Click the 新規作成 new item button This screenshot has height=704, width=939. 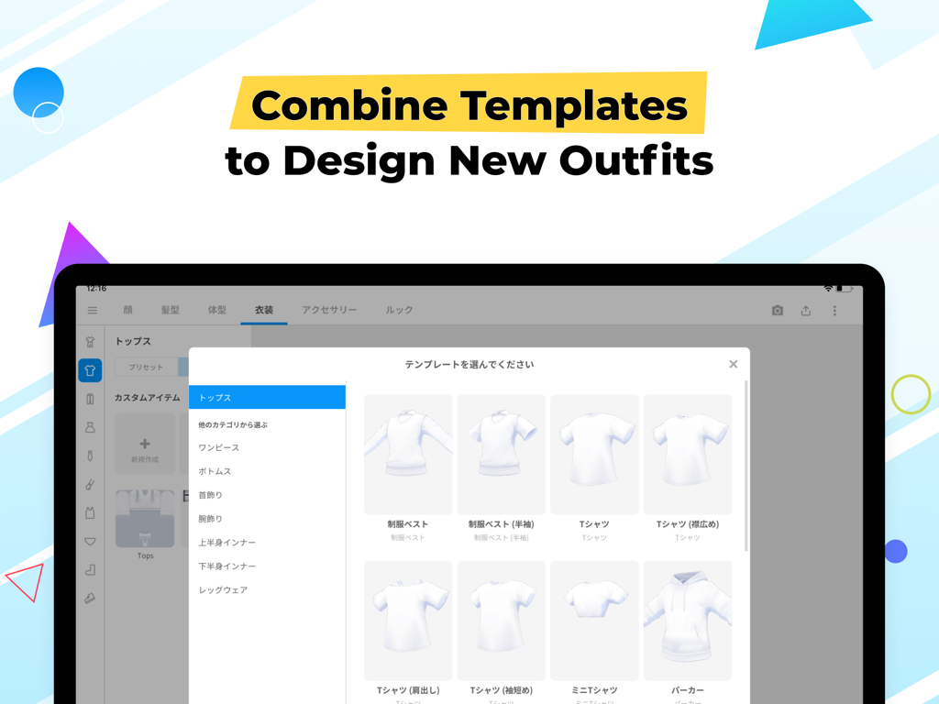(144, 444)
